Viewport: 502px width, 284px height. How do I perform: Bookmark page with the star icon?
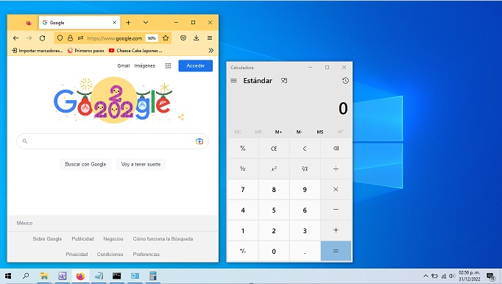166,38
